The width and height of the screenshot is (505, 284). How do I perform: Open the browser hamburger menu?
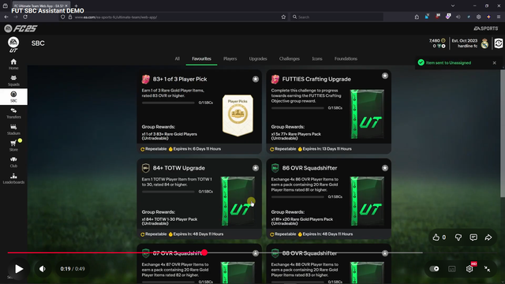(498, 17)
